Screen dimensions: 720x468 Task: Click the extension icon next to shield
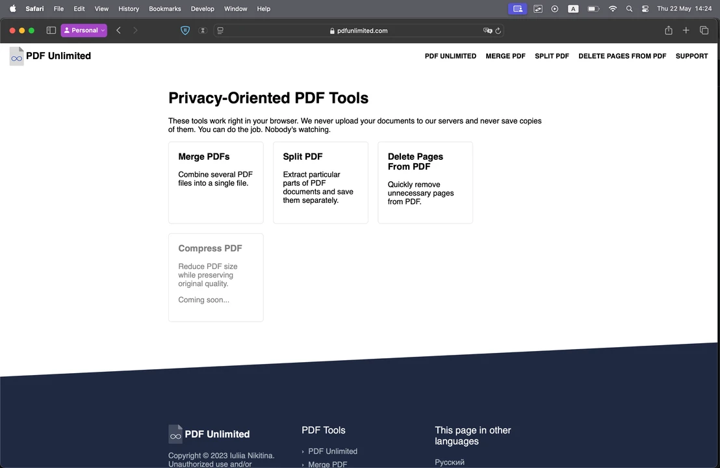tap(203, 31)
